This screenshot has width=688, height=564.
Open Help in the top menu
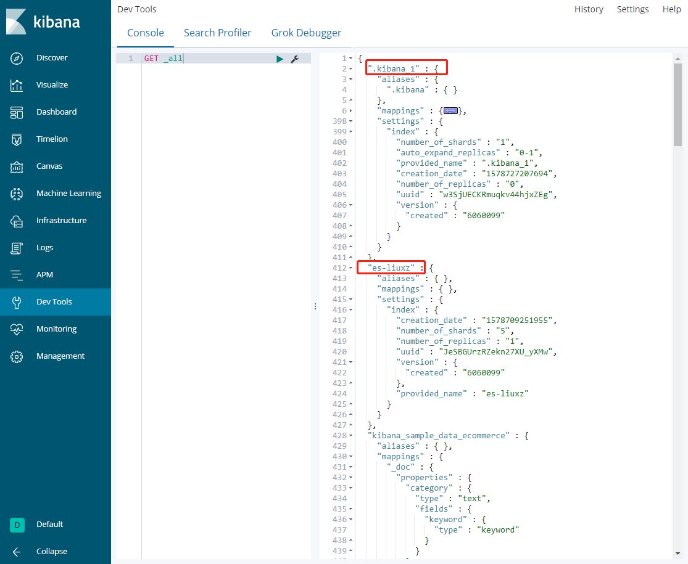(x=671, y=9)
